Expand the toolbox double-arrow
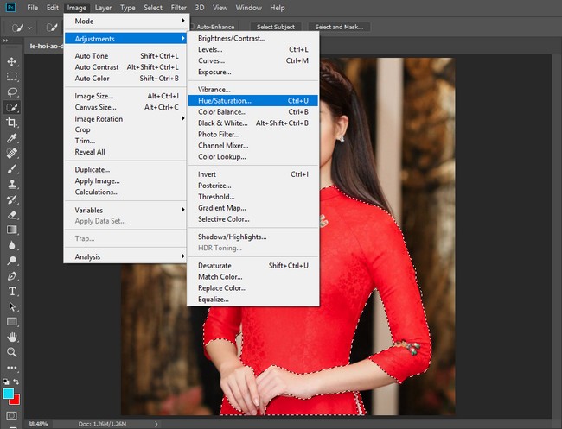 5,41
